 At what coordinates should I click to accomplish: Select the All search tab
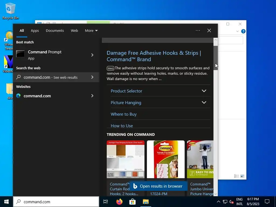[x=22, y=30]
